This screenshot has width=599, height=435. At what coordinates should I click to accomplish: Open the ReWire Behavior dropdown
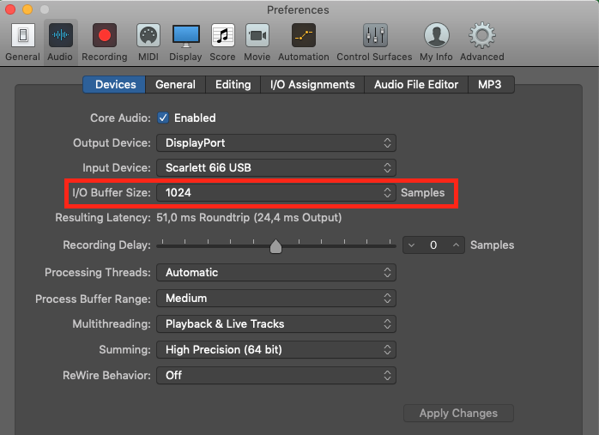pyautogui.click(x=276, y=376)
